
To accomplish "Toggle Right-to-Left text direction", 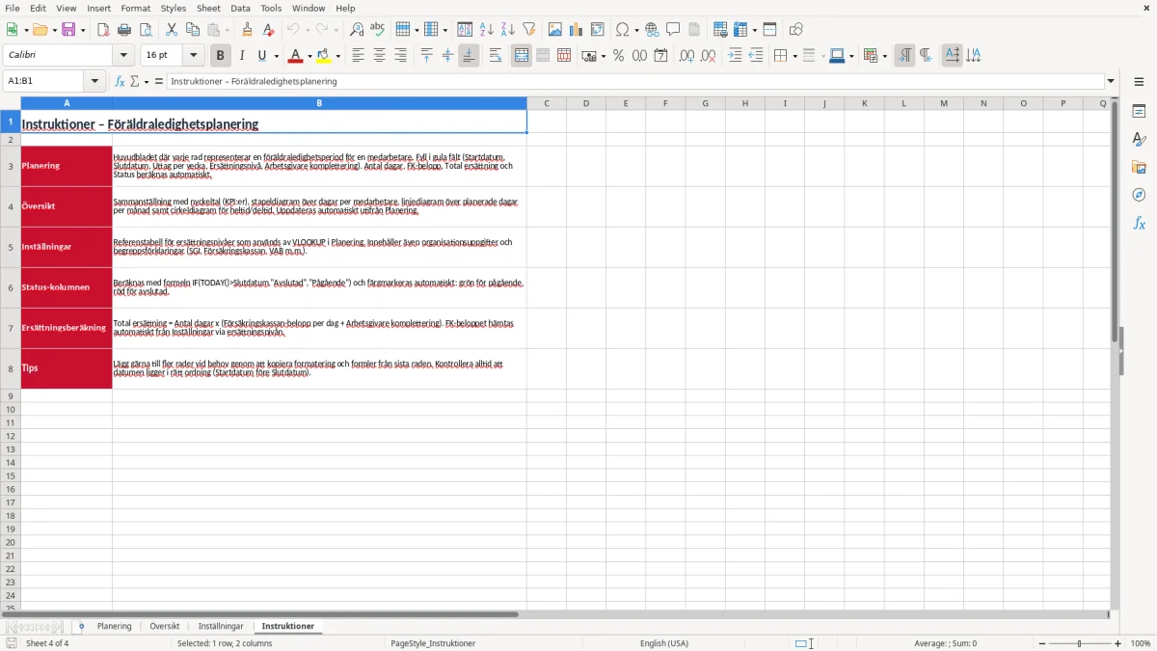I will coord(926,56).
